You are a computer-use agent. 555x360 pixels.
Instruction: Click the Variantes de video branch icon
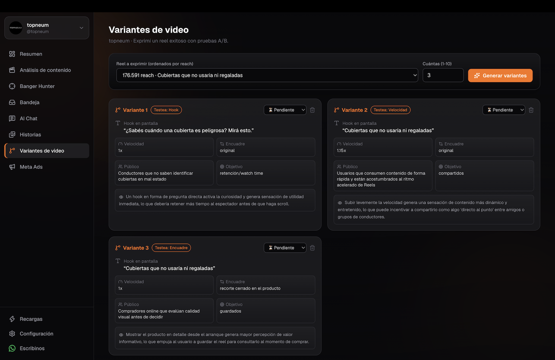coord(12,151)
